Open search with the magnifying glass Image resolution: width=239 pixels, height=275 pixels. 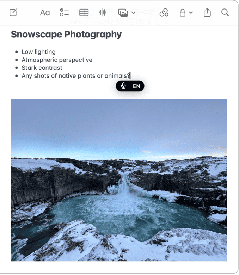click(x=225, y=12)
